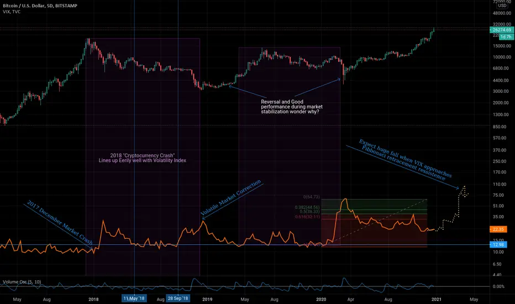Click the 2020 label on time axis
The height and width of the screenshot is (304, 515).
click(321, 300)
